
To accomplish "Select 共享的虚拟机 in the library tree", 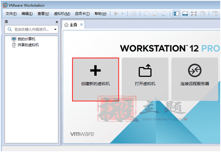I will pyautogui.click(x=28, y=45).
